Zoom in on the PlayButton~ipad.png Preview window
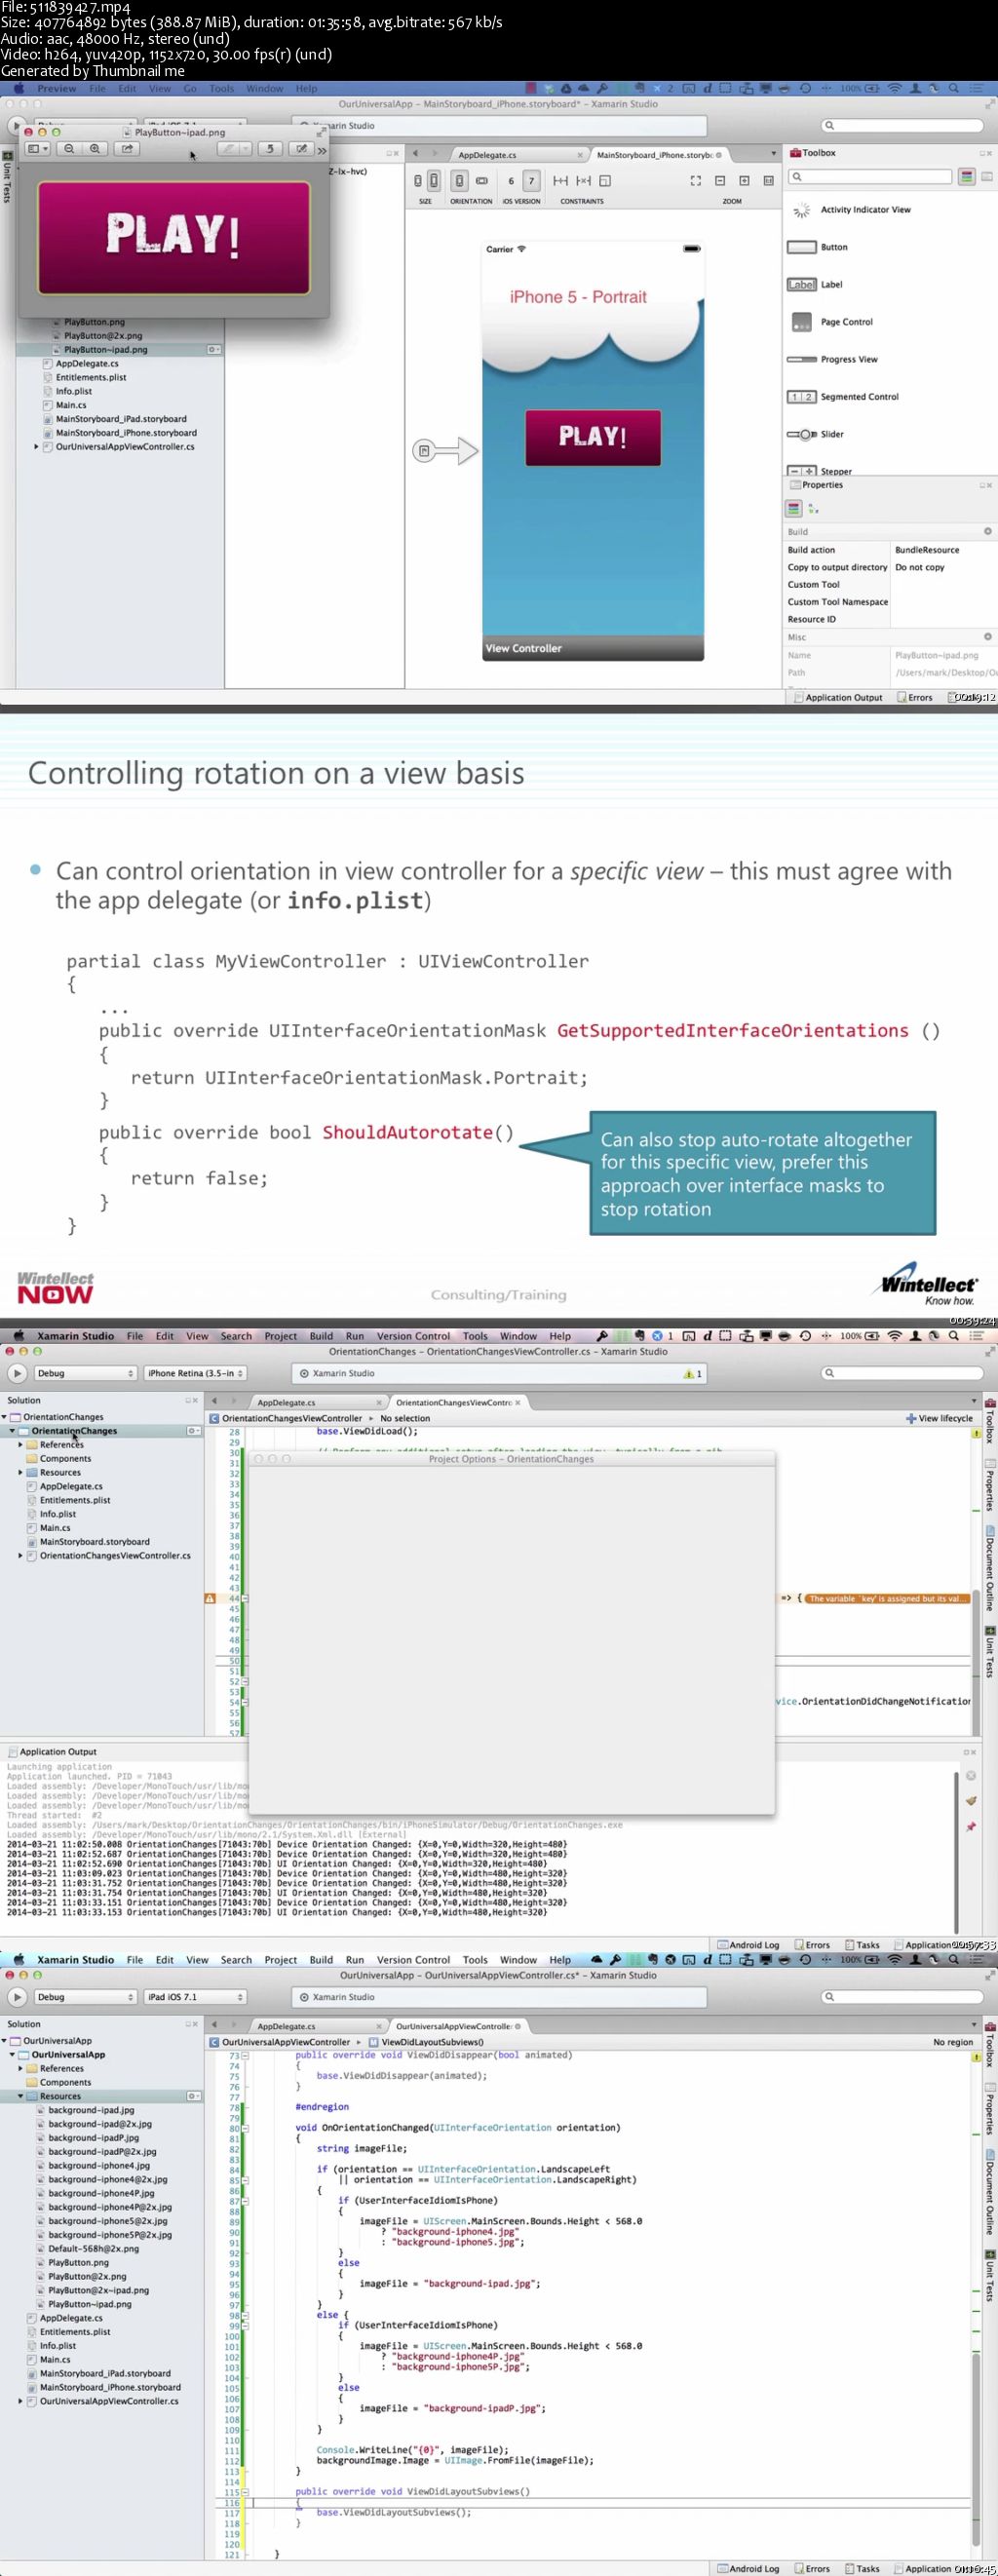Viewport: 998px width, 2576px height. tap(95, 148)
